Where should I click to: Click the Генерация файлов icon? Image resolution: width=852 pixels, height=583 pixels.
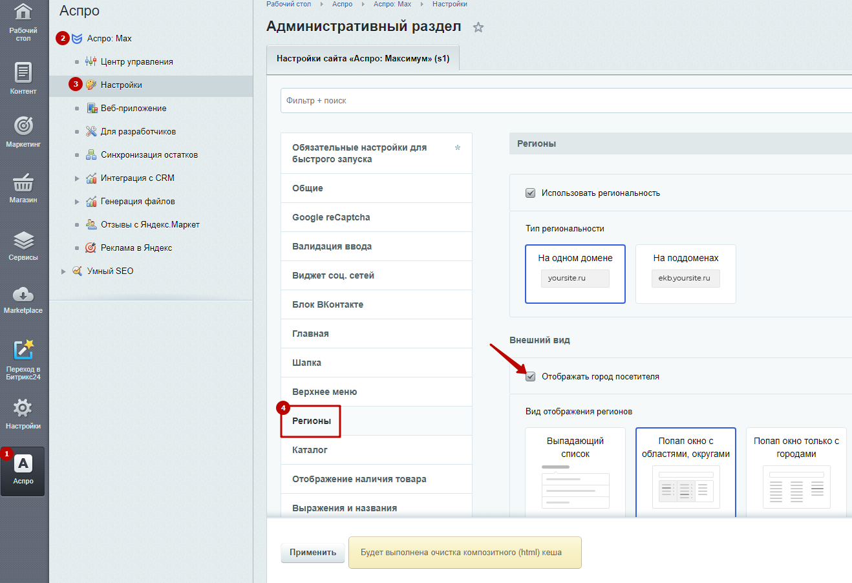coord(91,202)
